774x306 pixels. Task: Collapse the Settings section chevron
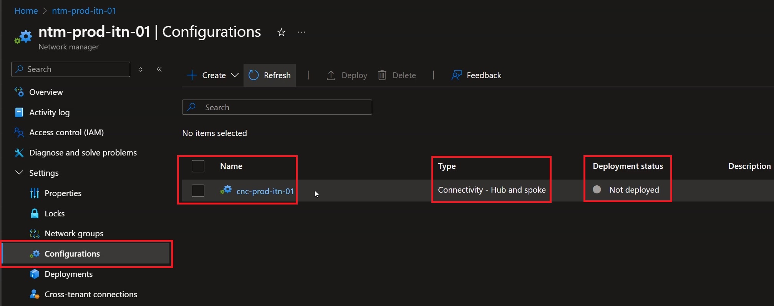coord(19,173)
